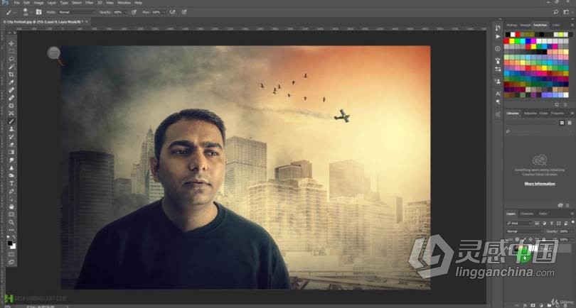
Task: Pick the white swatch in top swatch row
Action: [513, 35]
